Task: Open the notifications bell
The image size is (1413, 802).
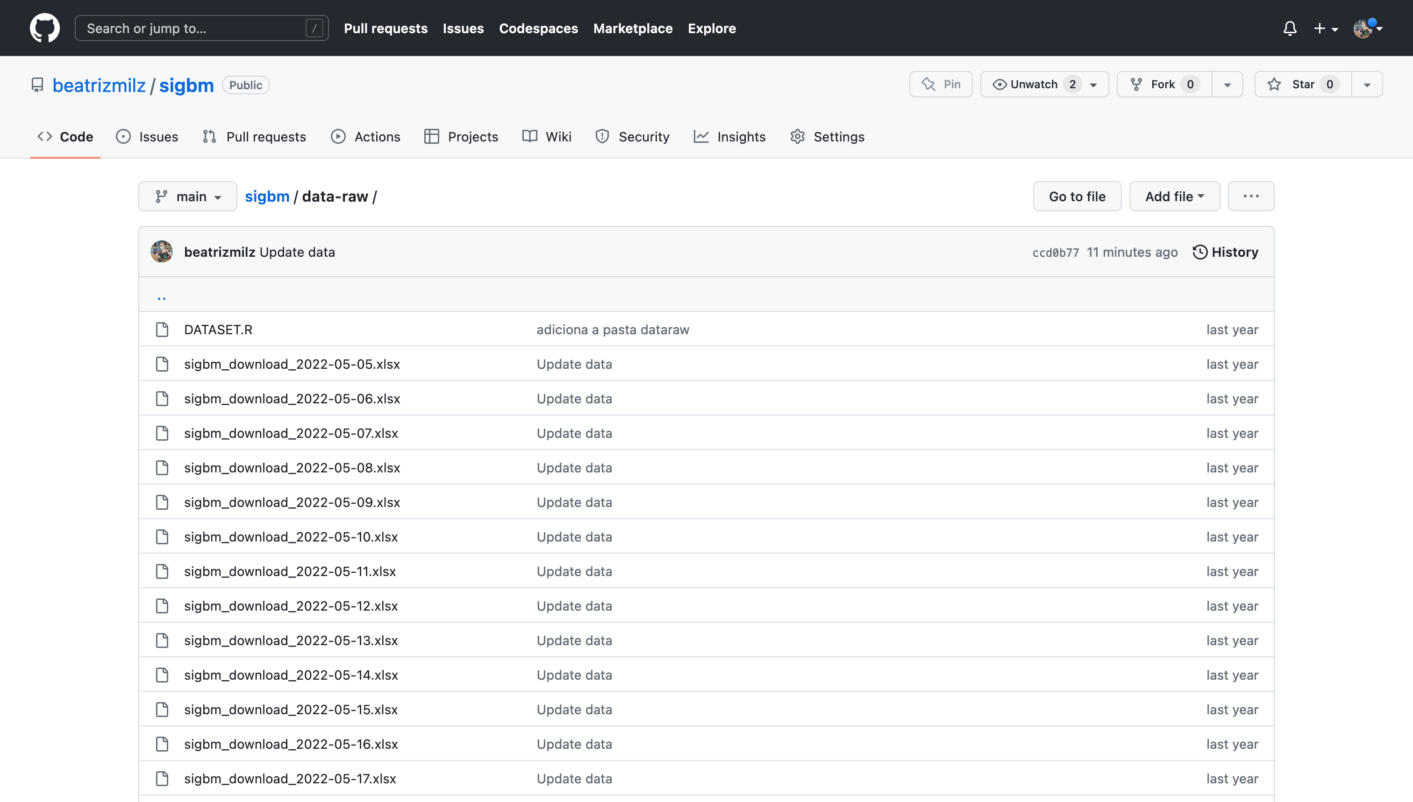Action: click(x=1290, y=28)
